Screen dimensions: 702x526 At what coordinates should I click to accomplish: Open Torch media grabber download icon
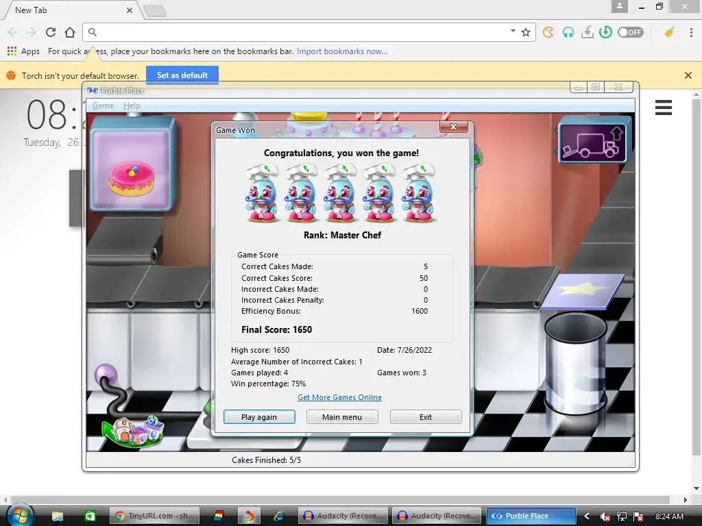pos(587,32)
